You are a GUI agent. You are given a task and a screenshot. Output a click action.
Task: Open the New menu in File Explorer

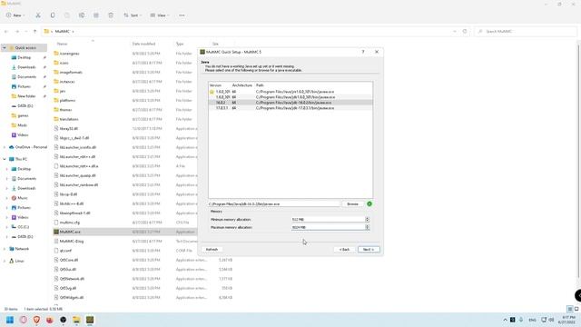coord(15,15)
